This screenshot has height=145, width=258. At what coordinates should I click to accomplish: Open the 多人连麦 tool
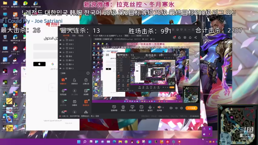tap(74, 92)
